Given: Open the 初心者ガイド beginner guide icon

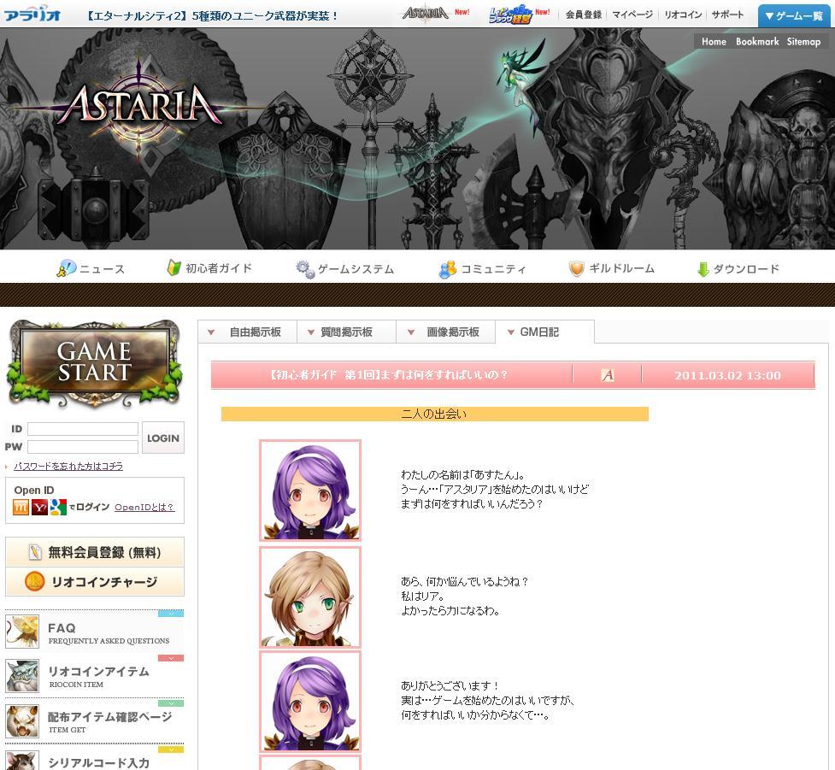Looking at the screenshot, I should pyautogui.click(x=173, y=267).
